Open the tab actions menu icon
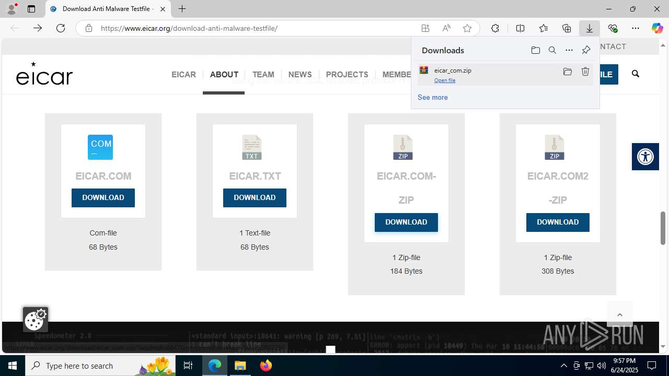 [31, 9]
